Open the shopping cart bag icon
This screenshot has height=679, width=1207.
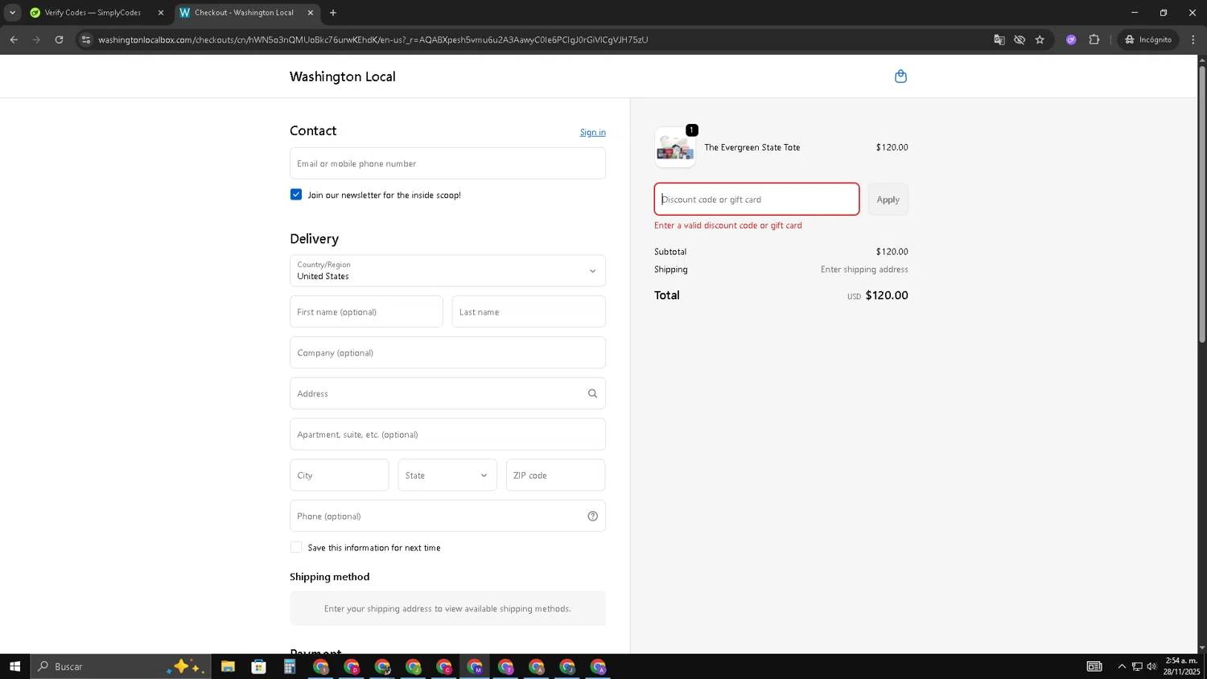tap(900, 76)
